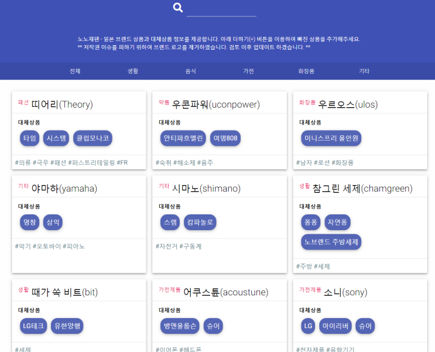Select the 참그린 세제(chamgreen) title

click(362, 189)
